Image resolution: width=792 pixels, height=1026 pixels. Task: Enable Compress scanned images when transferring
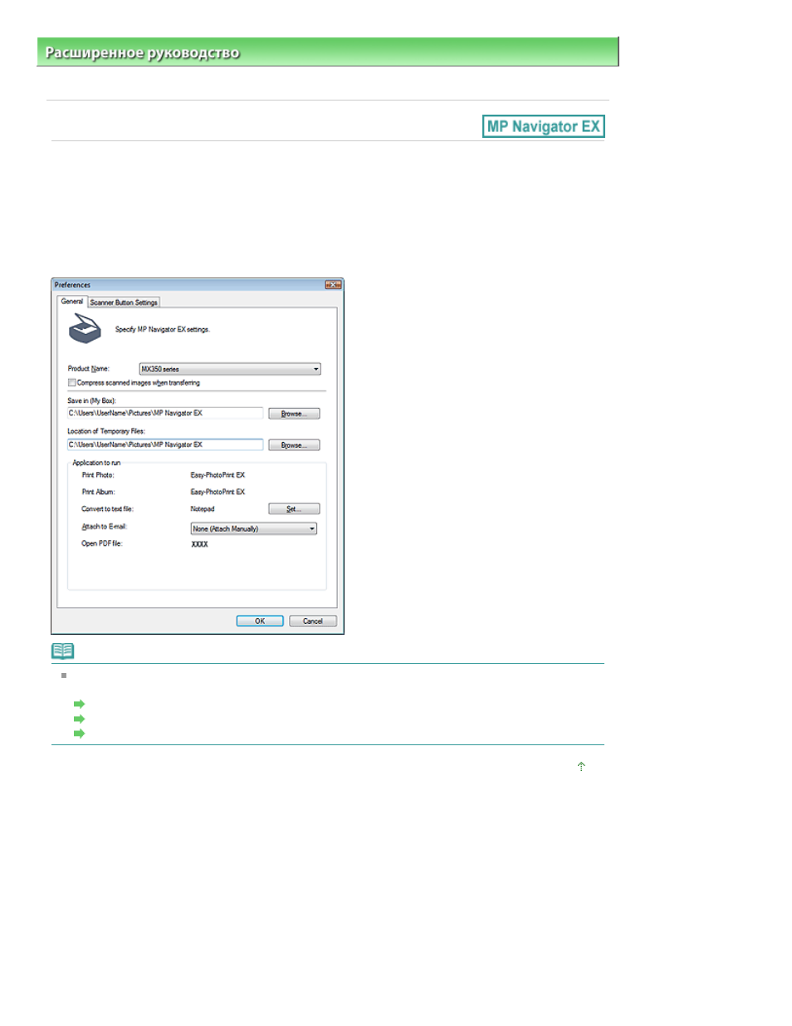[x=71, y=383]
